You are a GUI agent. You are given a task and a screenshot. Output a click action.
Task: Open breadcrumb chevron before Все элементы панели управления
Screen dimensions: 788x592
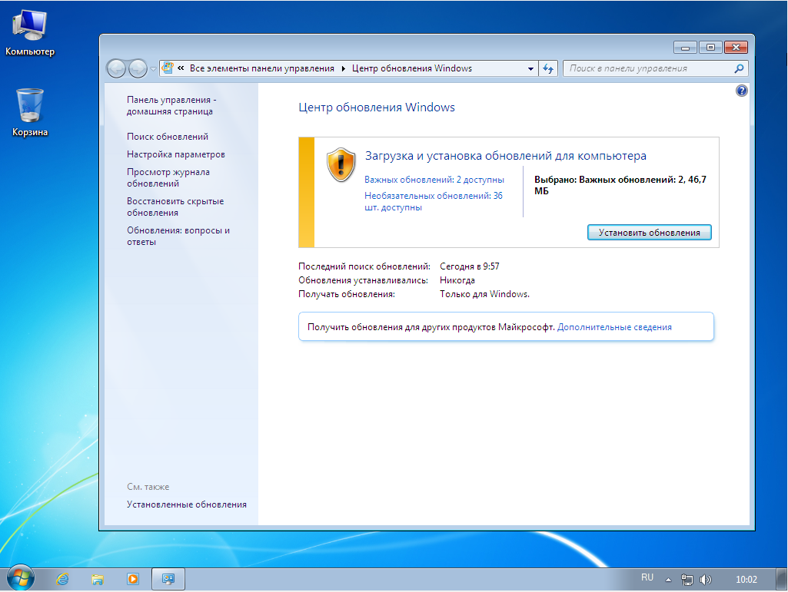coord(181,68)
